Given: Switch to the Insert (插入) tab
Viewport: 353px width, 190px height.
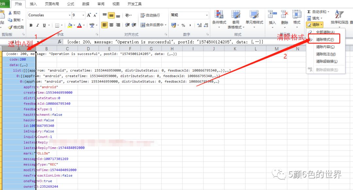Looking at the screenshot, I should 33,4.
